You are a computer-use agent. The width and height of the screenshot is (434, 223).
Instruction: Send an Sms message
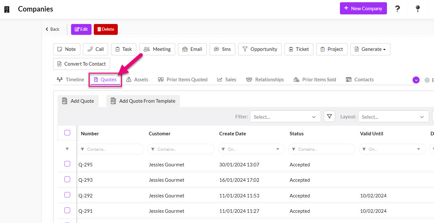[222, 49]
